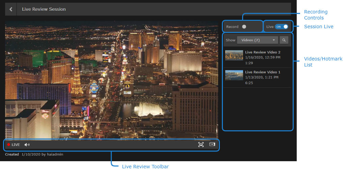
Task: Click the caret arrow in Videos dropdown
Action: [x=273, y=40]
